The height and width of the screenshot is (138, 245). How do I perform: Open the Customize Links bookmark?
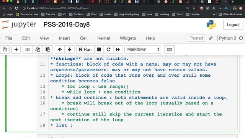coord(27,15)
